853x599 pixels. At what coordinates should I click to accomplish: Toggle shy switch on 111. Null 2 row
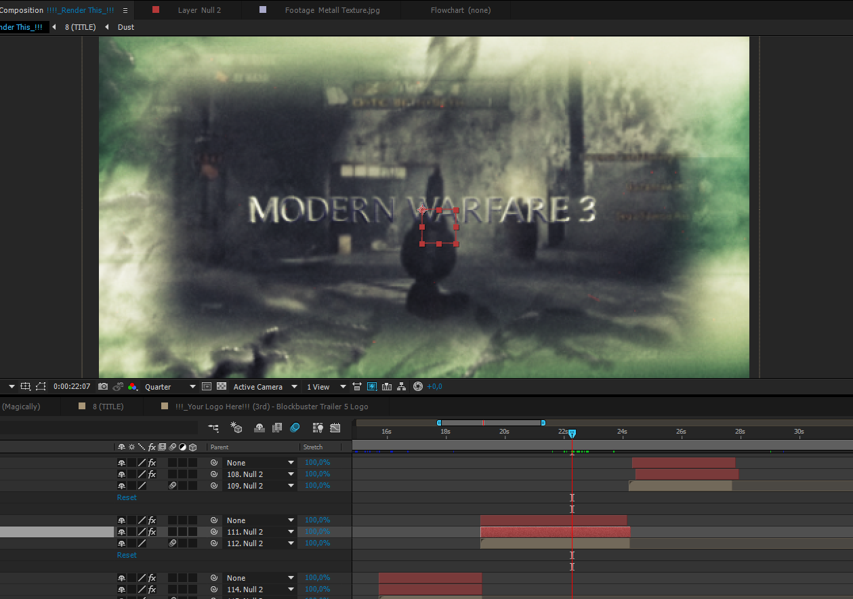(x=121, y=532)
